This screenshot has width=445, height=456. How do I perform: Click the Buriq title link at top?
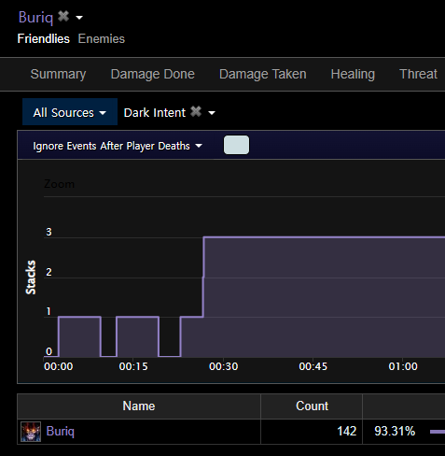point(35,17)
